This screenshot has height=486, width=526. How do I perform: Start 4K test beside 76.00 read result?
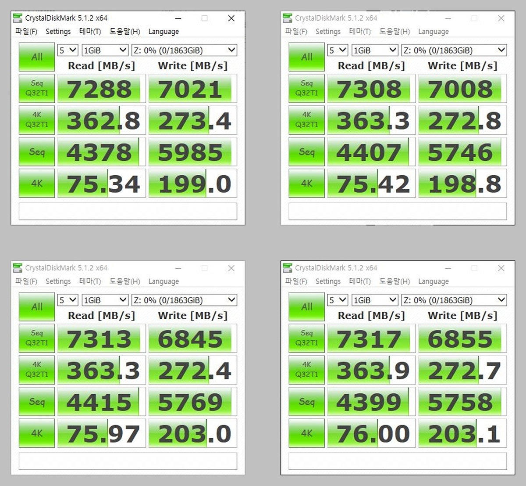(x=307, y=433)
